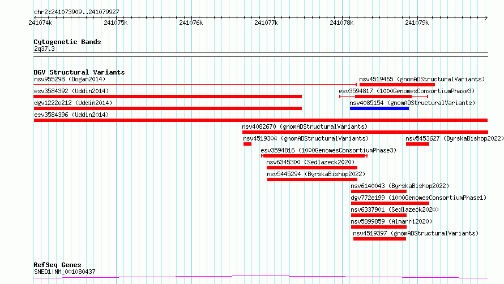Select nsv5899859 (Almarri2020) label
Image resolution: width=504 pixels, height=284 pixels.
[391, 221]
